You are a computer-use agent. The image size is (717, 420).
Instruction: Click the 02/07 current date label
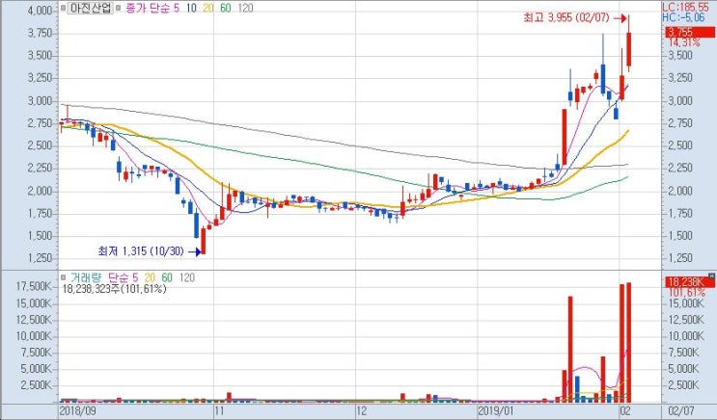(x=681, y=411)
